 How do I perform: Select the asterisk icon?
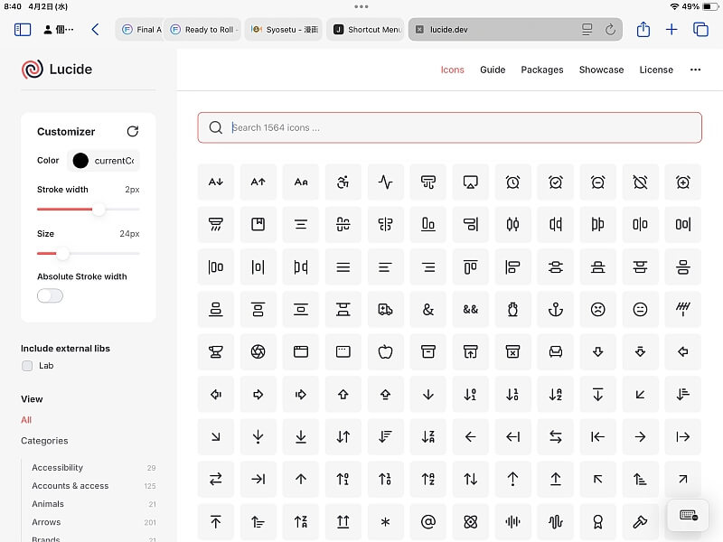click(386, 522)
